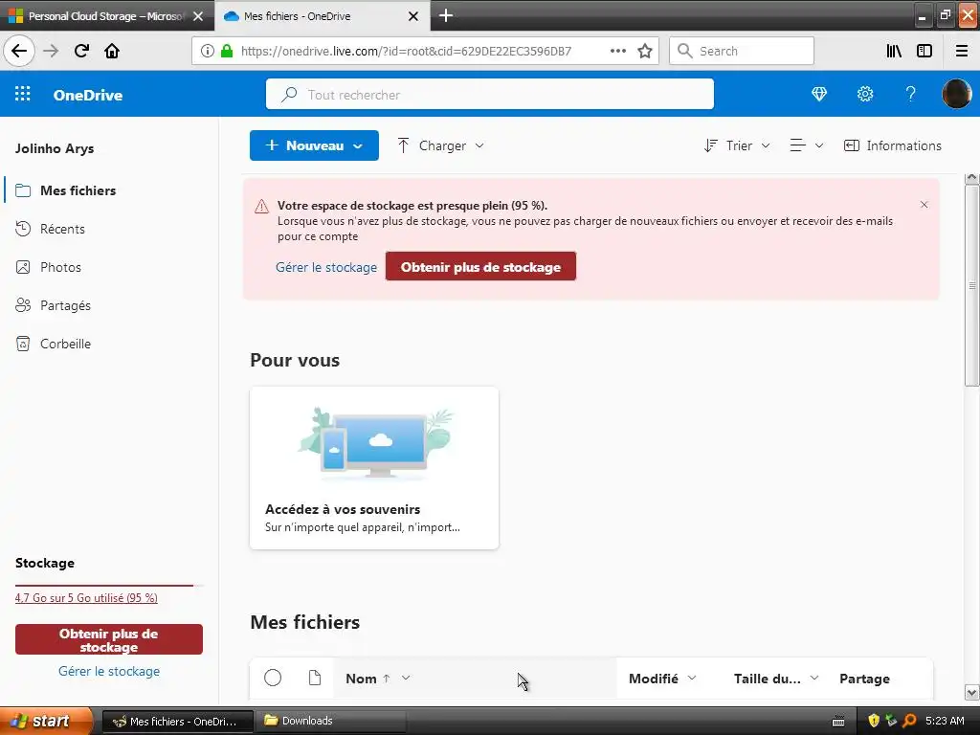Image resolution: width=980 pixels, height=735 pixels.
Task: Click the page vertical scrollbar thumb
Action: [x=971, y=285]
